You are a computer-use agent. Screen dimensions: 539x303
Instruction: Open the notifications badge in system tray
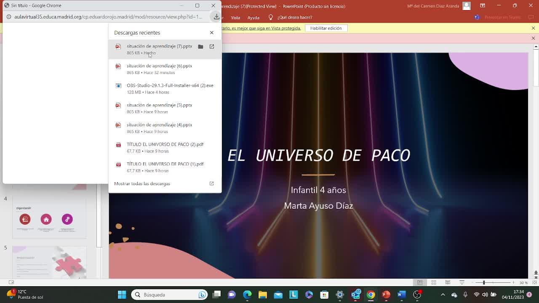click(529, 295)
